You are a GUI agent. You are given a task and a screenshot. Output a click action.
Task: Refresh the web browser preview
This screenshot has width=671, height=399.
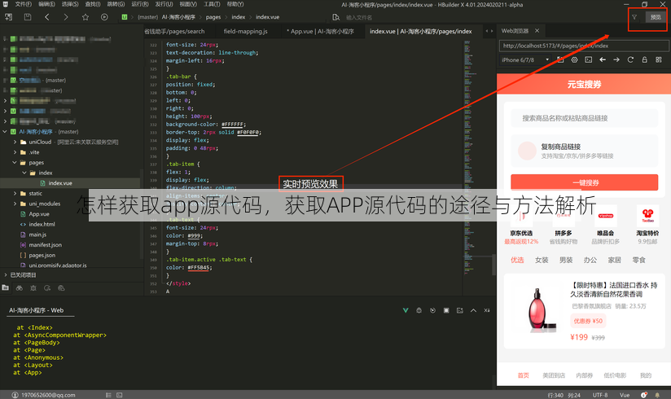point(630,59)
